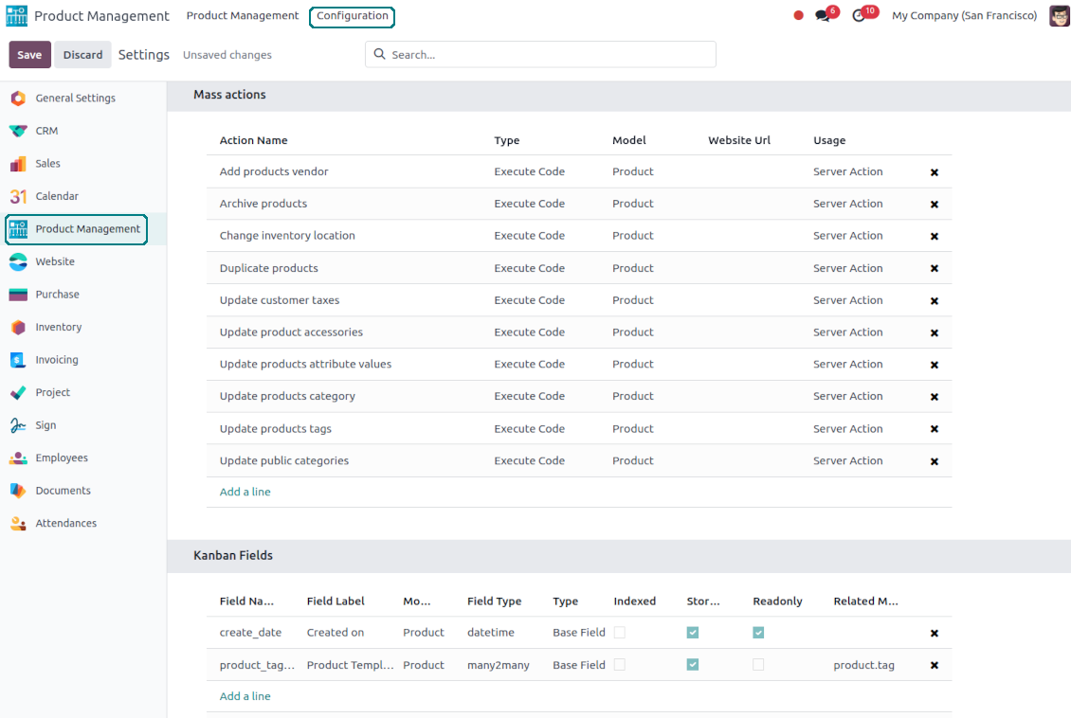Click the user avatar in top bar
1071x718 pixels.
(x=1059, y=16)
